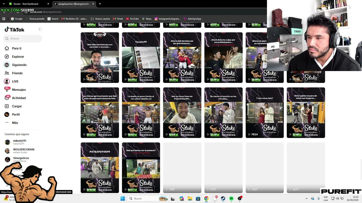
Task: Open the loading video placeholder with 7367 views
Action: 265,168
